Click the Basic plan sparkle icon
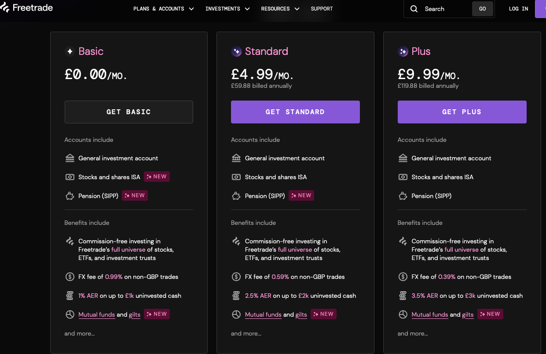 click(x=70, y=52)
